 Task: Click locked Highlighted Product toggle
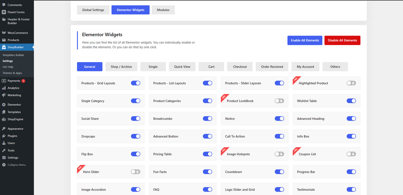(351, 83)
